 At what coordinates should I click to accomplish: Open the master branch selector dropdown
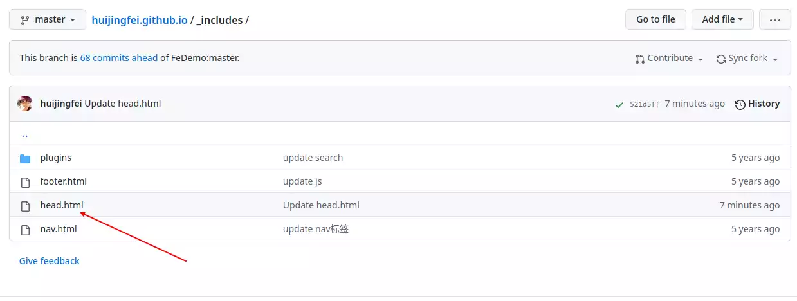[x=47, y=19]
